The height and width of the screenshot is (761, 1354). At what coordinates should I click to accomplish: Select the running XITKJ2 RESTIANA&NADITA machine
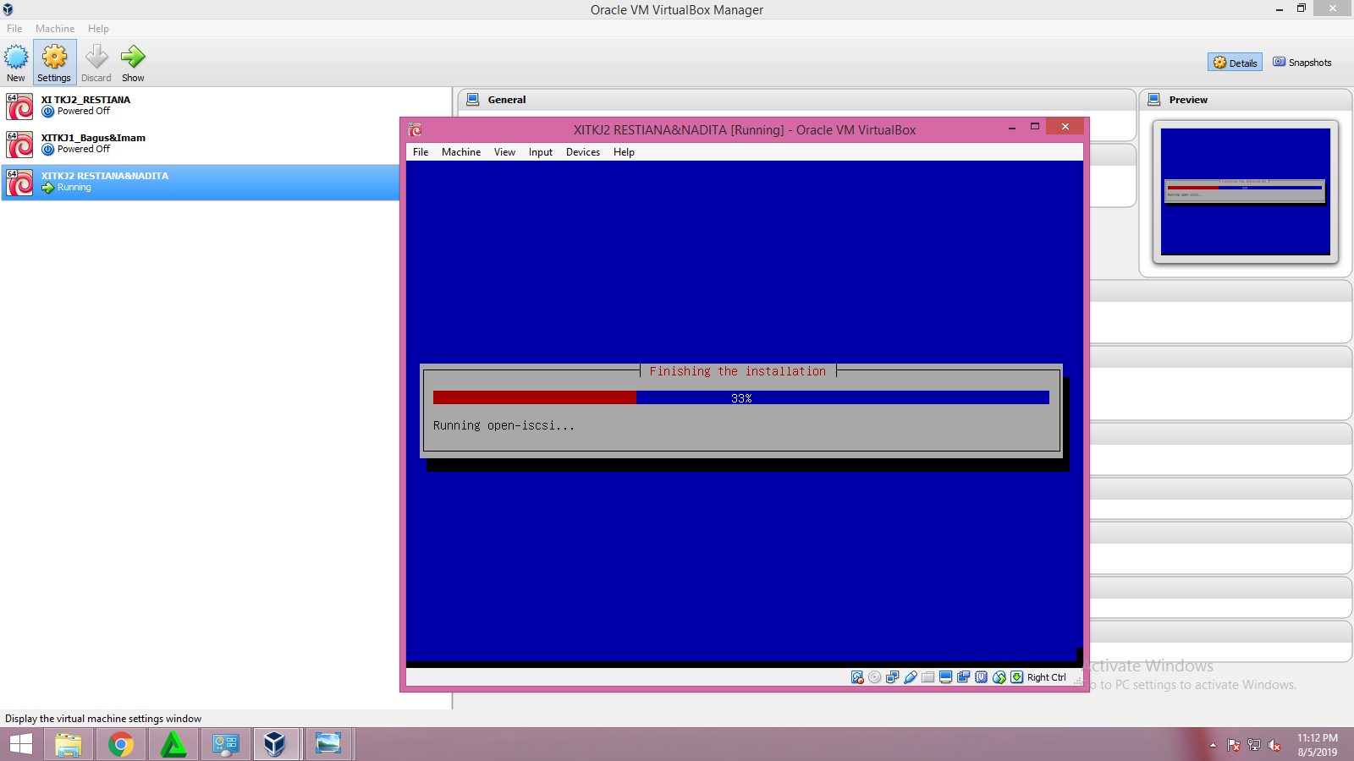pos(201,183)
